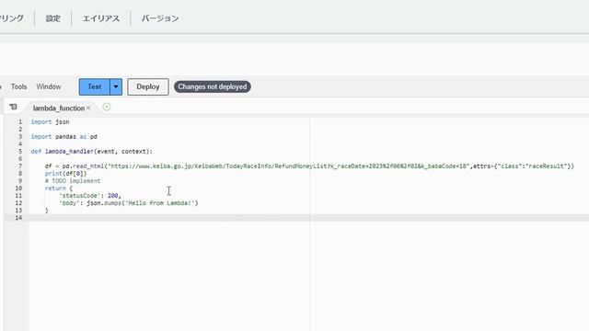Click the Changes not deployed badge
Image resolution: width=589 pixels, height=331 pixels.
tap(213, 86)
